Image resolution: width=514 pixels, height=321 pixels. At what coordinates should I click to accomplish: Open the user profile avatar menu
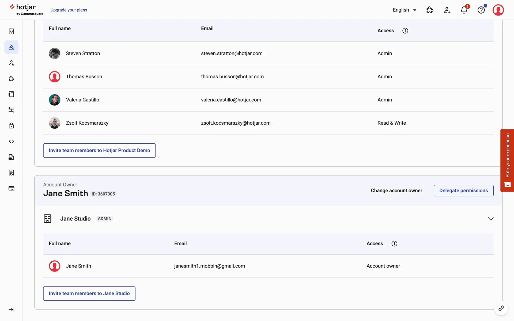pos(498,10)
